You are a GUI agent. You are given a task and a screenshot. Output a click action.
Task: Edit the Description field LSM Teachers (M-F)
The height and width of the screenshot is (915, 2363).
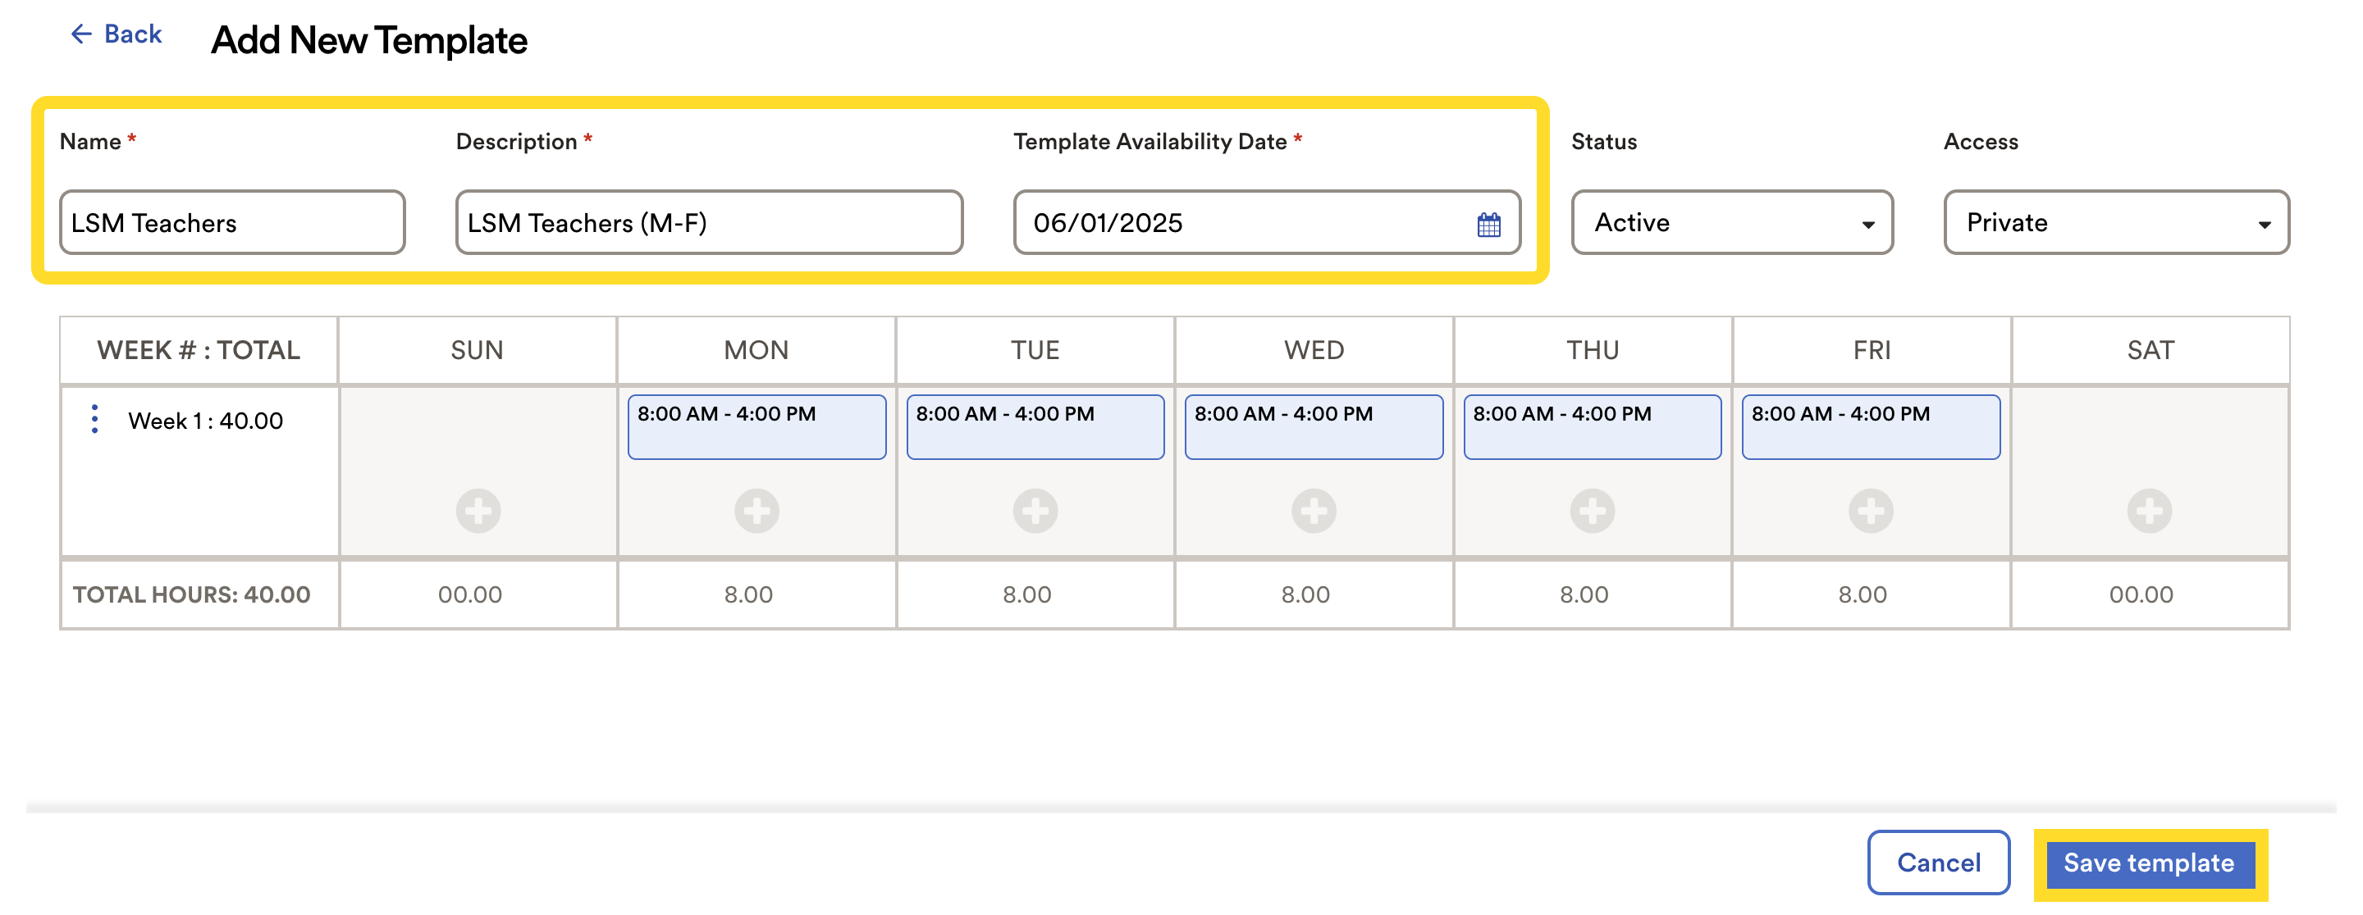709,223
